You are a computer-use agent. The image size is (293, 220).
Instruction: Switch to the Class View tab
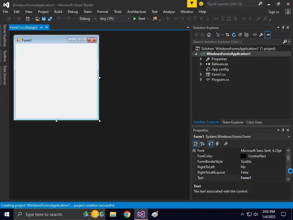[254, 122]
